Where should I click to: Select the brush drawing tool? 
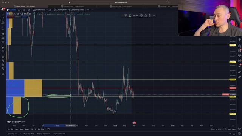coord(3,26)
